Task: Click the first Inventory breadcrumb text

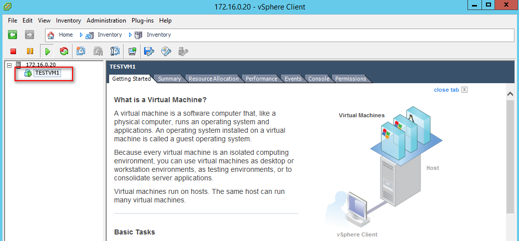Action: [x=110, y=35]
